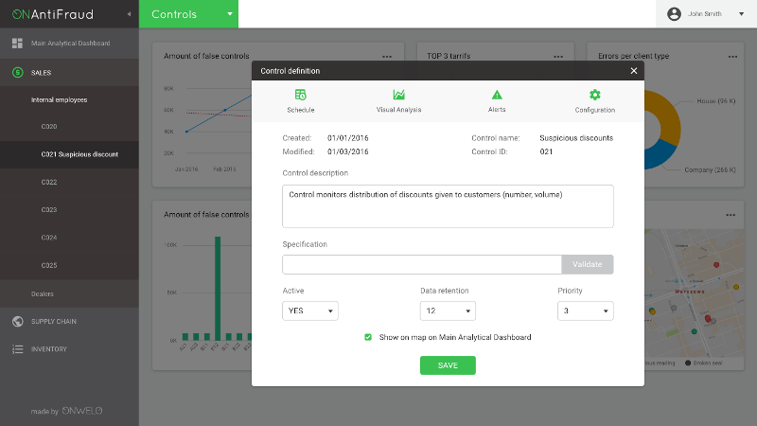This screenshot has width=757, height=426.
Task: Click the Validate button
Action: (x=587, y=264)
